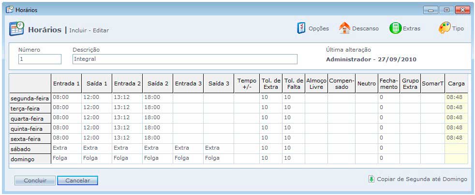Viewport: 475px width, 195px height.
Task: Click the Carga column header
Action: point(456,84)
